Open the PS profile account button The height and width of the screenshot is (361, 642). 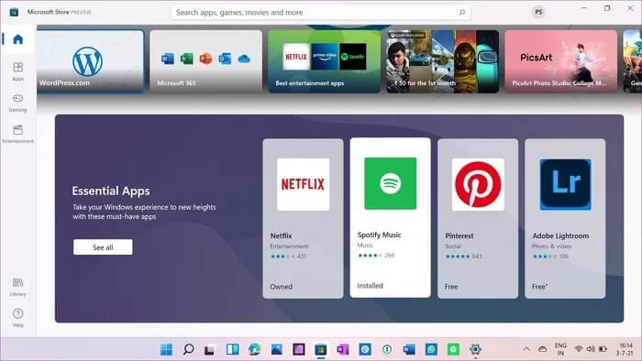pyautogui.click(x=538, y=12)
